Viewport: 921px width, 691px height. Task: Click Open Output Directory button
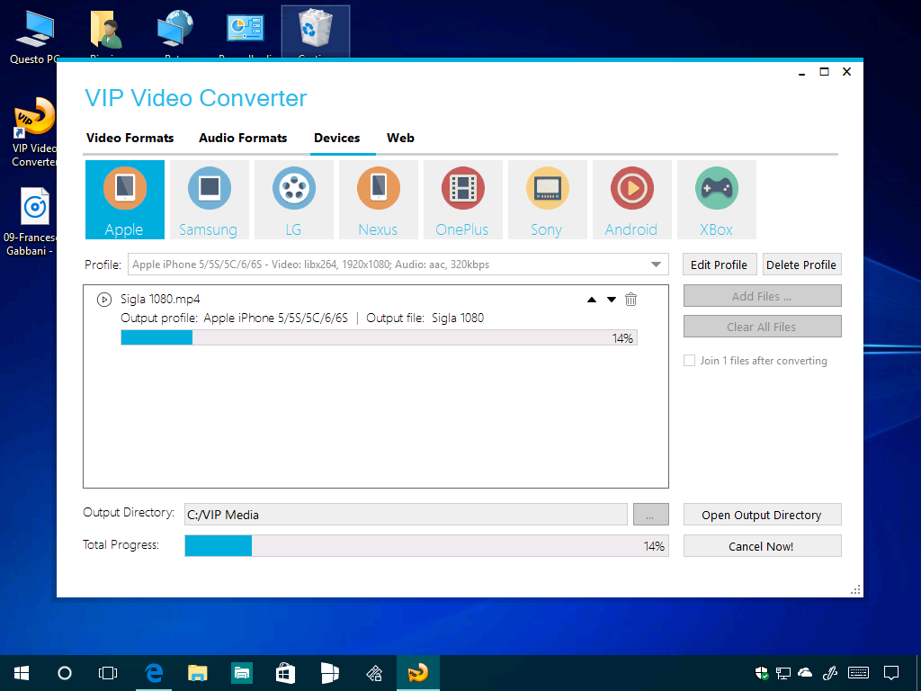(762, 515)
